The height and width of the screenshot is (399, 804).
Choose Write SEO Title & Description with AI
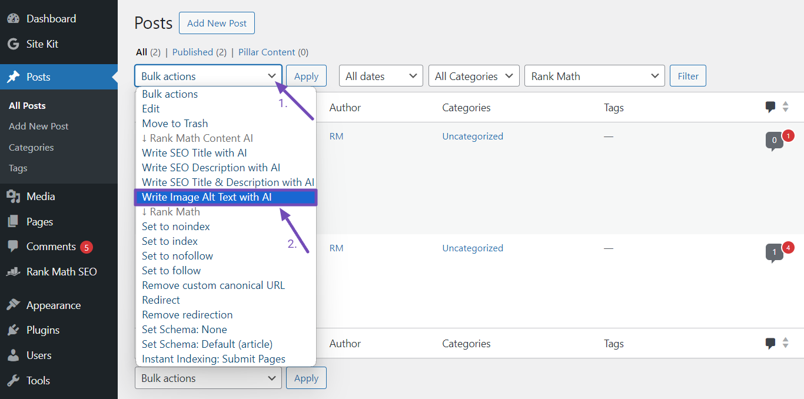[x=225, y=182]
